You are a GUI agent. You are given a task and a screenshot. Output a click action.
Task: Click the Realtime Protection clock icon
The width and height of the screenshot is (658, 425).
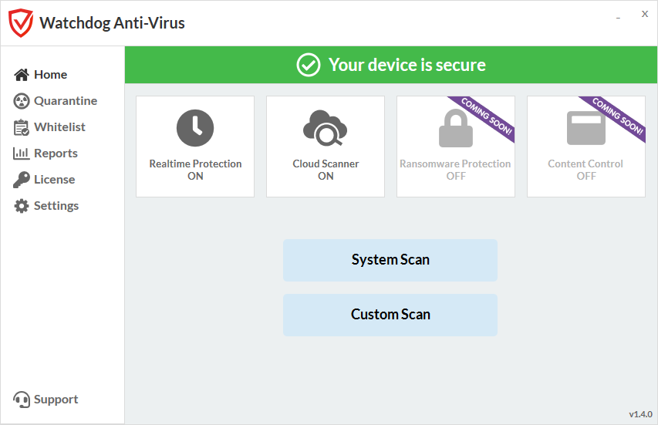(x=195, y=128)
